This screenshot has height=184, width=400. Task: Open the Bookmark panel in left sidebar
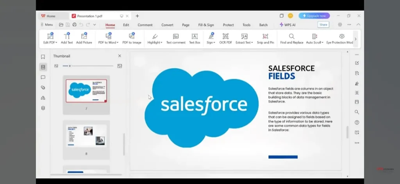coord(43,57)
